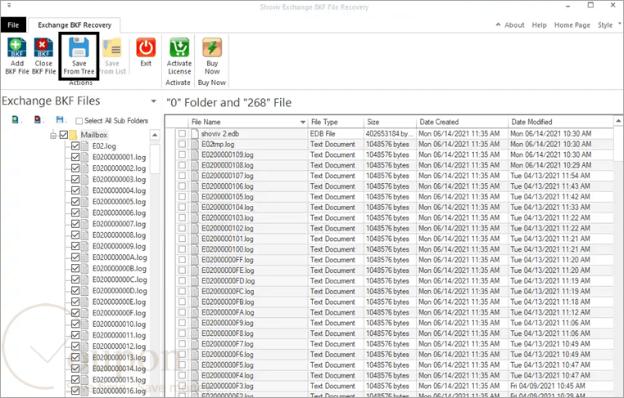
Task: Uncheck the E02.log tree checkbox
Action: pyautogui.click(x=75, y=145)
